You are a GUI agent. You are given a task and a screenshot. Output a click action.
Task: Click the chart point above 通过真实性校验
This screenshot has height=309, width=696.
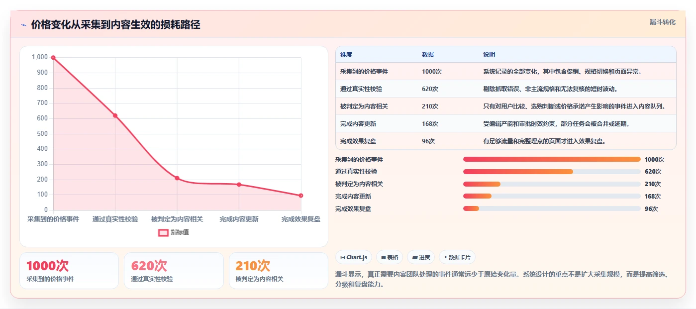pyautogui.click(x=115, y=115)
